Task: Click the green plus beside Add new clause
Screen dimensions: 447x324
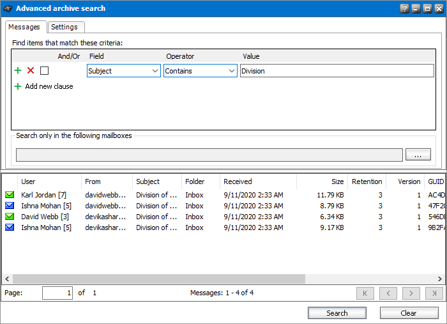Action: (x=18, y=86)
